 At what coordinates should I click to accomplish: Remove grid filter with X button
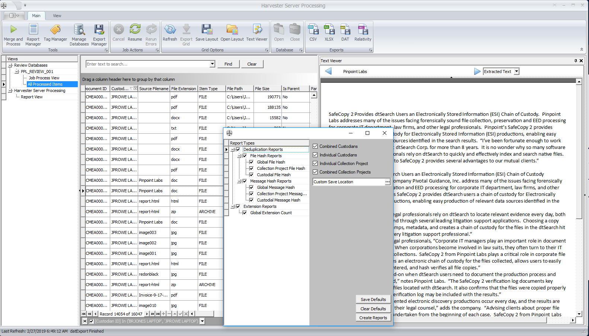pos(85,321)
